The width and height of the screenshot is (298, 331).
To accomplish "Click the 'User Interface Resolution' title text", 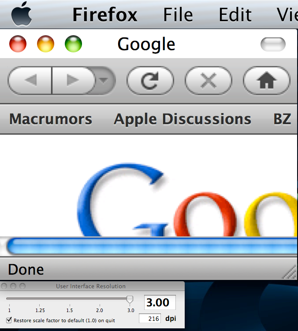I will tap(91, 286).
